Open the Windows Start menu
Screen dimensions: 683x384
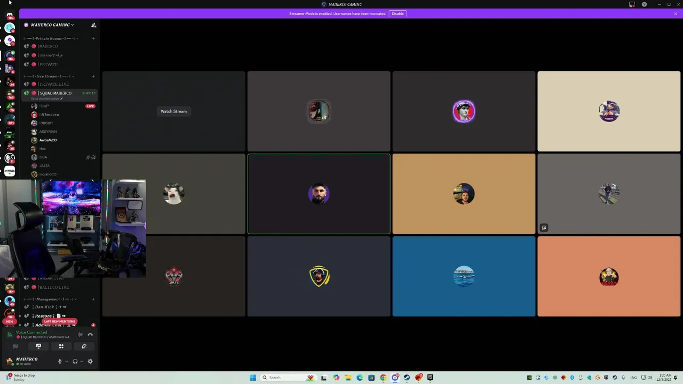click(252, 378)
